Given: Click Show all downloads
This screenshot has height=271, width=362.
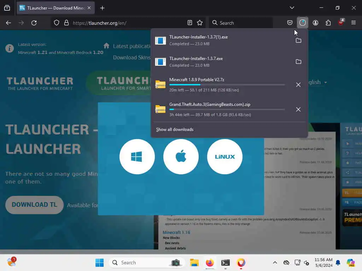Looking at the screenshot, I should 175,130.
